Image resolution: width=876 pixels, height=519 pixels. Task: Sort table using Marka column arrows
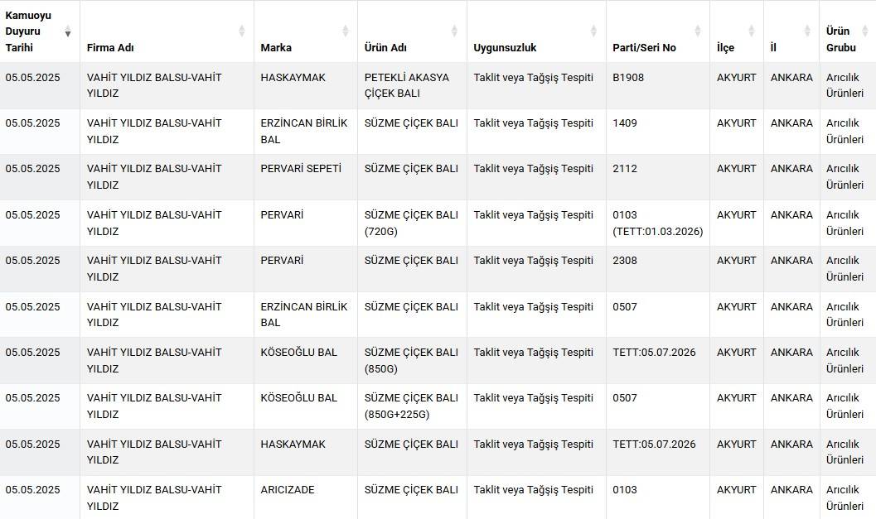tap(345, 31)
